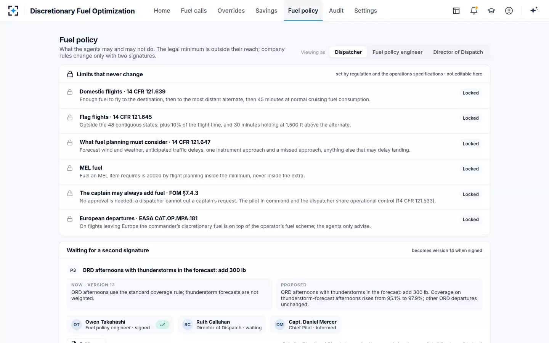Switch to the Savings tab
This screenshot has width=549, height=343.
click(266, 11)
